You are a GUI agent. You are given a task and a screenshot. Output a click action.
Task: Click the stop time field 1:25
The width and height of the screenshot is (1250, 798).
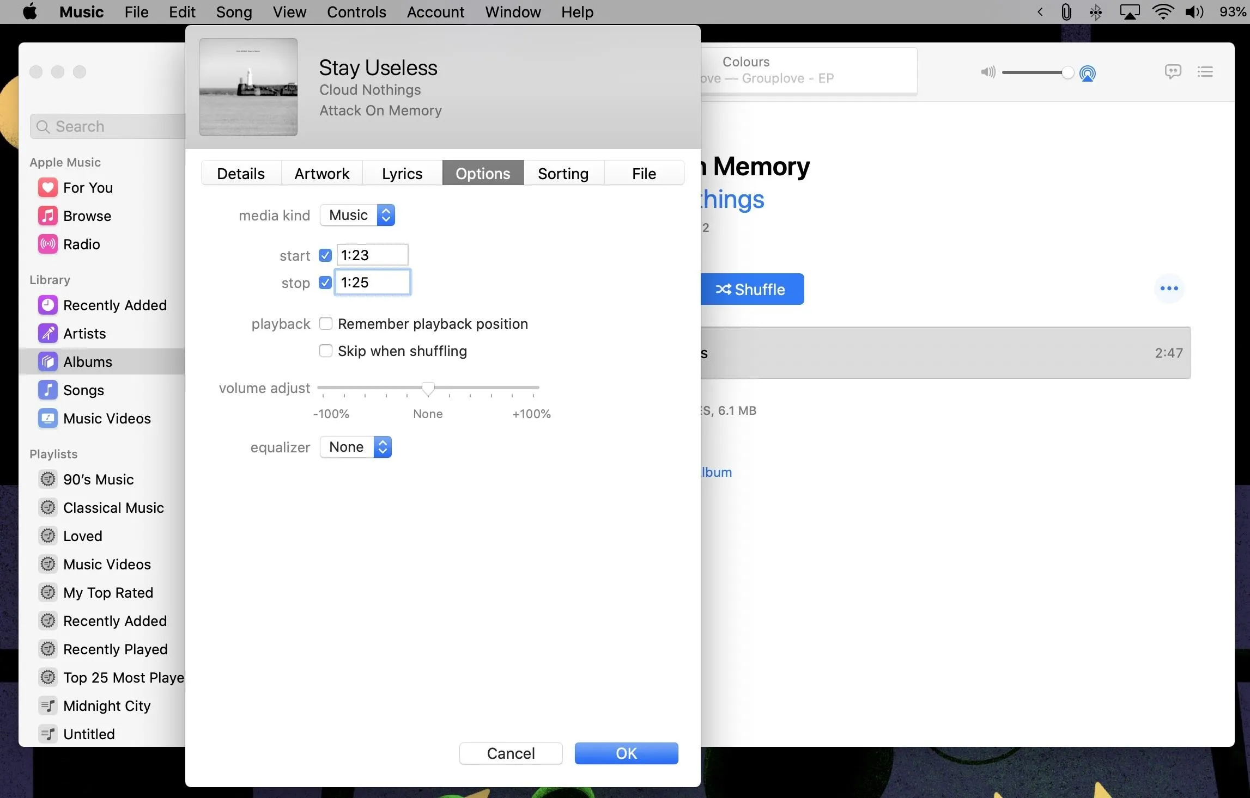coord(372,282)
